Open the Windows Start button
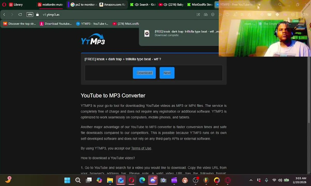Screen dimensions: 311x186 [67, 180]
